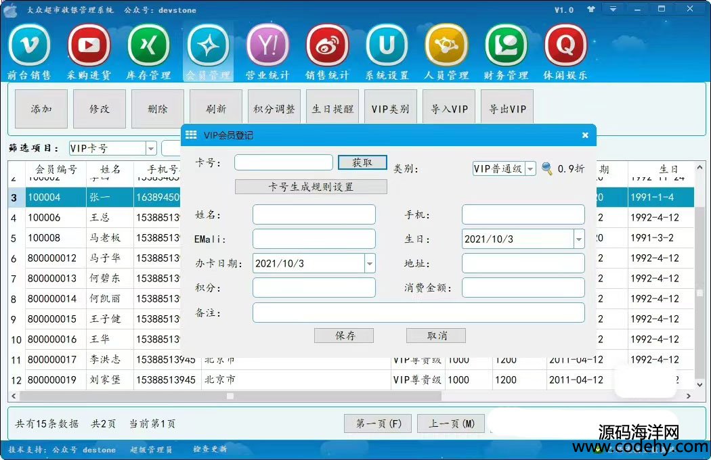The width and height of the screenshot is (711, 460).
Task: Close the VIP会员登记 dialog
Action: 585,135
